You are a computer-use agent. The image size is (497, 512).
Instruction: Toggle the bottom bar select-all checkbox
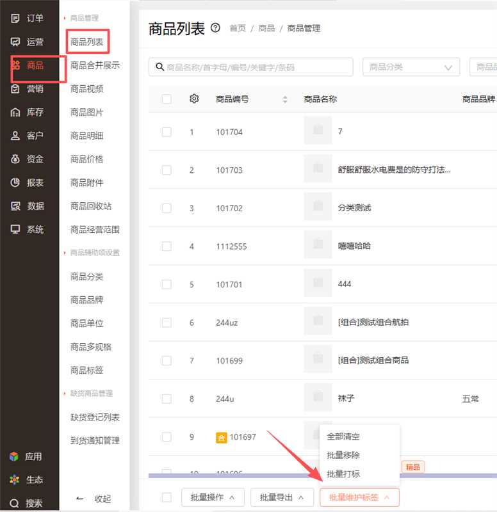(x=167, y=497)
